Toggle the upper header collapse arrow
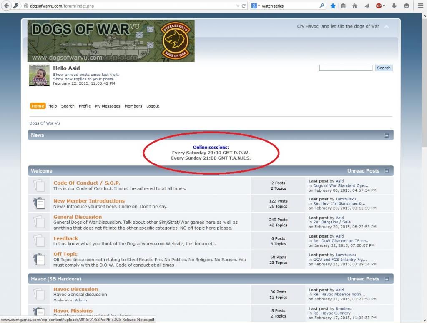Viewport: 427px width, 323px height. 387,27
